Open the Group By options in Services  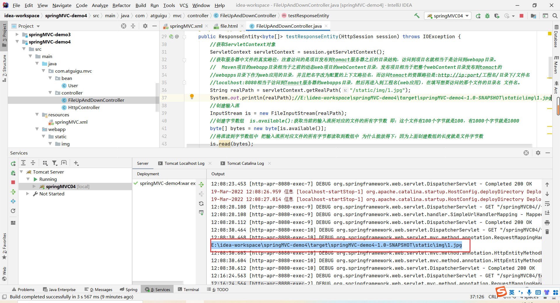[45, 163]
